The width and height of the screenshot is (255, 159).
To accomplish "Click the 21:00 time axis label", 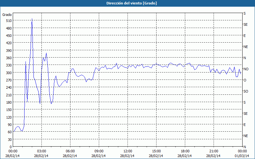I will click(x=214, y=151).
